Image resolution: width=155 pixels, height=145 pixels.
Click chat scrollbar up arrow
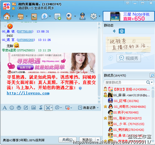click(99, 28)
